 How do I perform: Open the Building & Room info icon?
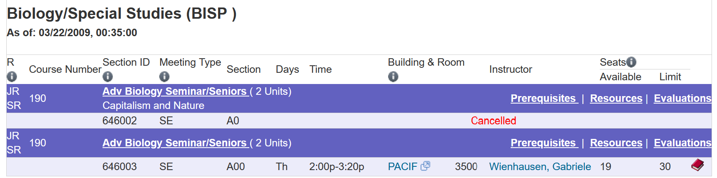point(393,77)
